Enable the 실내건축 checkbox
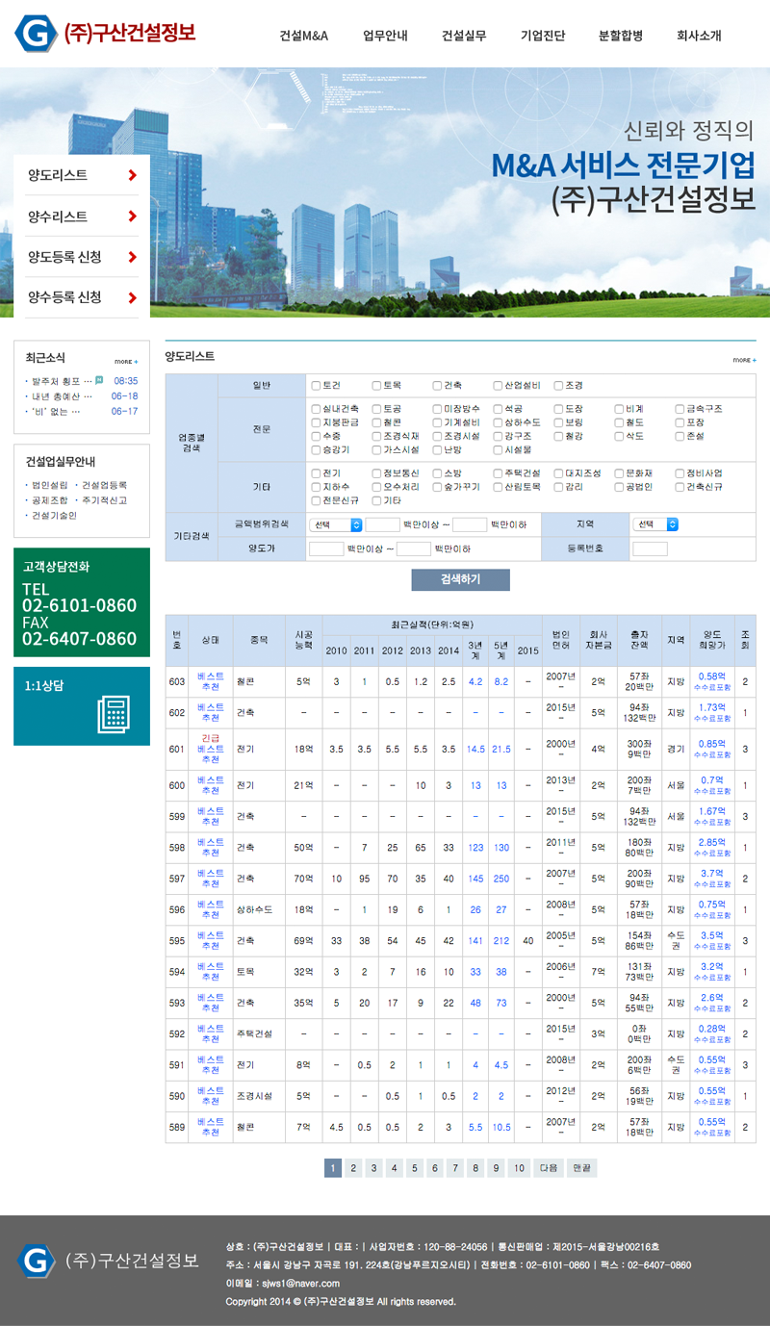The height and width of the screenshot is (1326, 770). [x=316, y=409]
